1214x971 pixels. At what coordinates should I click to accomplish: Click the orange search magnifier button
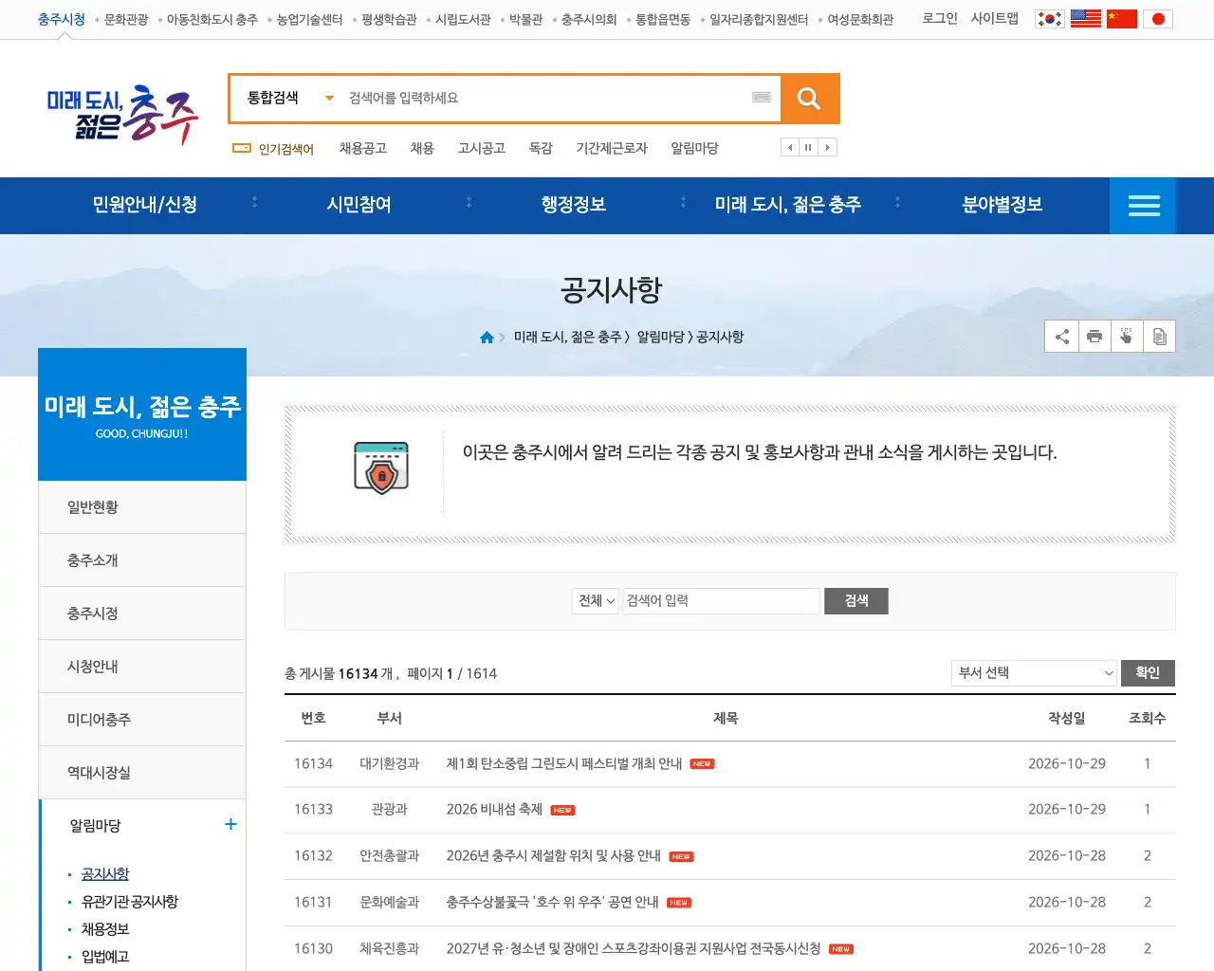[809, 99]
